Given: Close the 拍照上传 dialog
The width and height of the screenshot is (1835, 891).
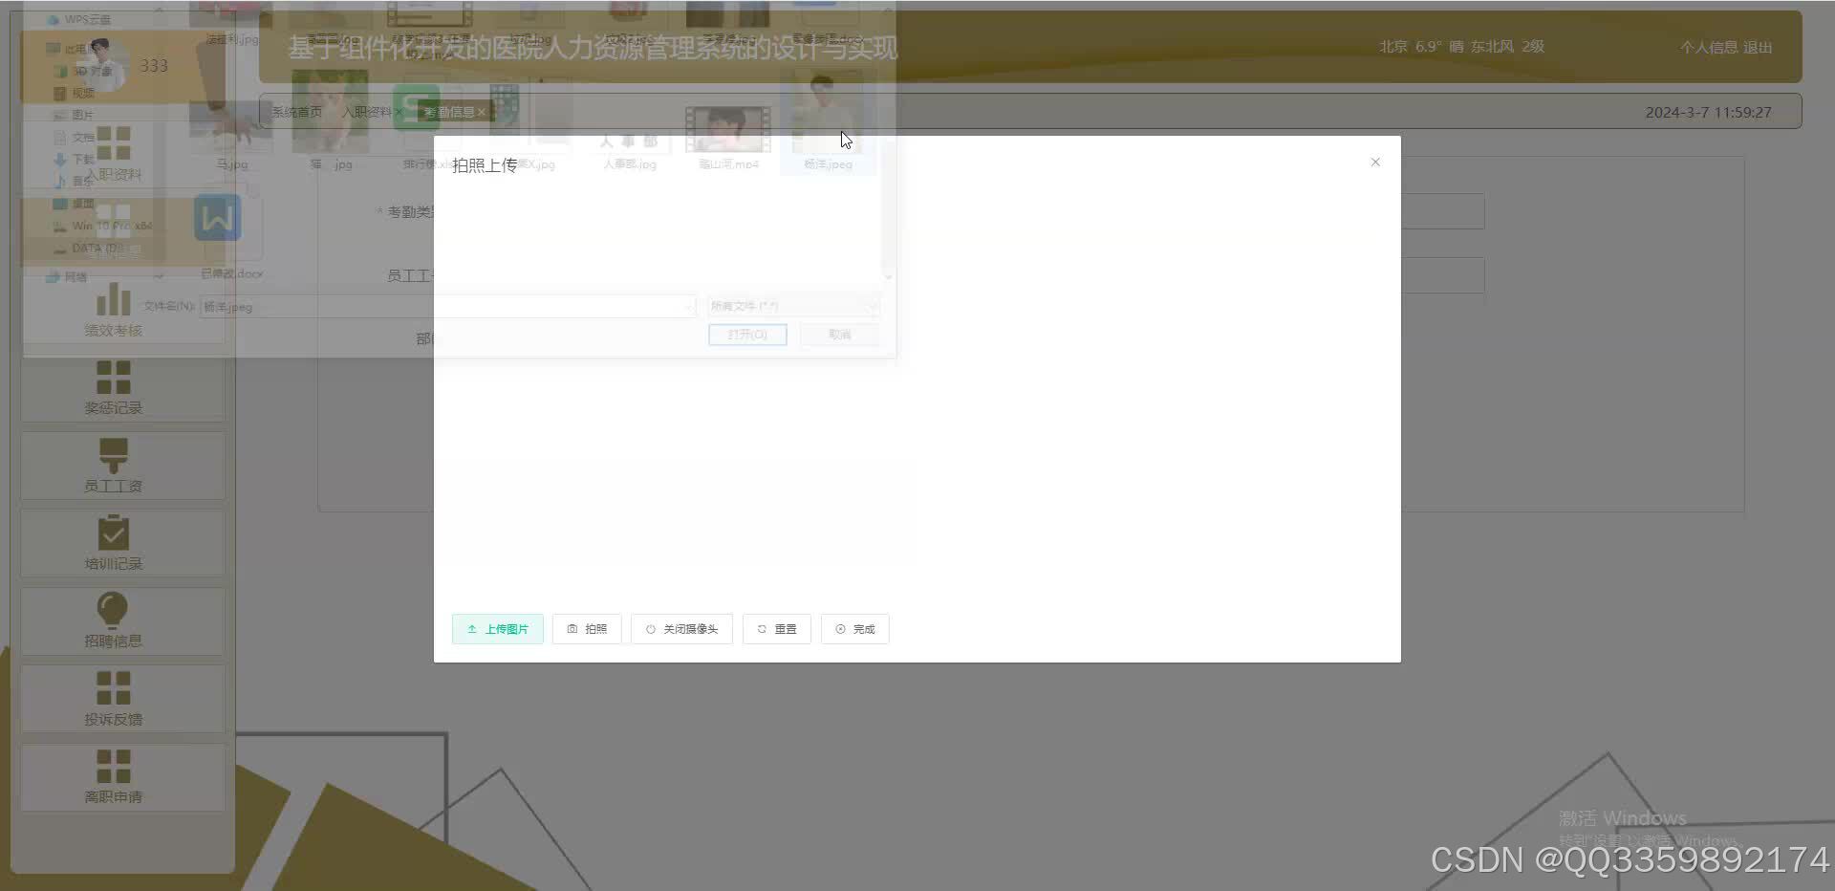Looking at the screenshot, I should tap(1375, 163).
